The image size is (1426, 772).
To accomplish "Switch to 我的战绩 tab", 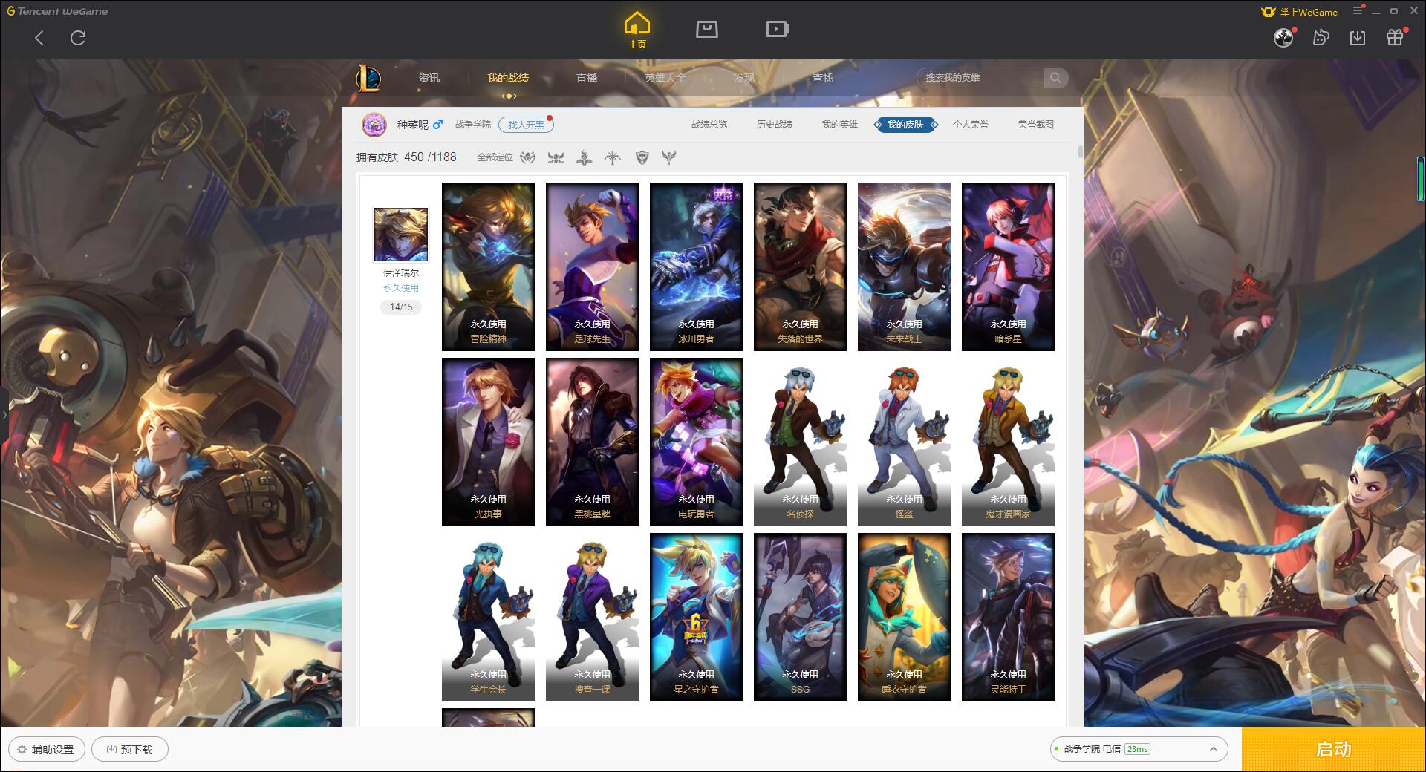I will 508,78.
